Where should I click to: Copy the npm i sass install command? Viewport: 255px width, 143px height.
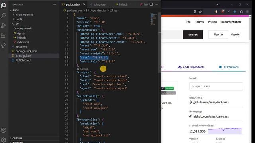point(216,87)
